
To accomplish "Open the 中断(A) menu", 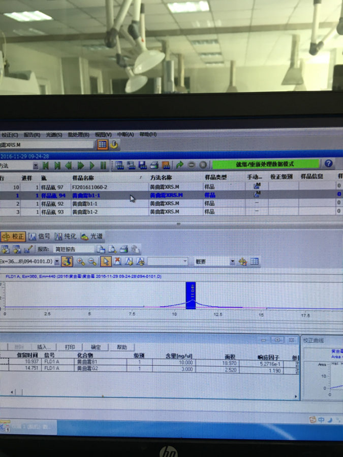I will tap(126, 135).
